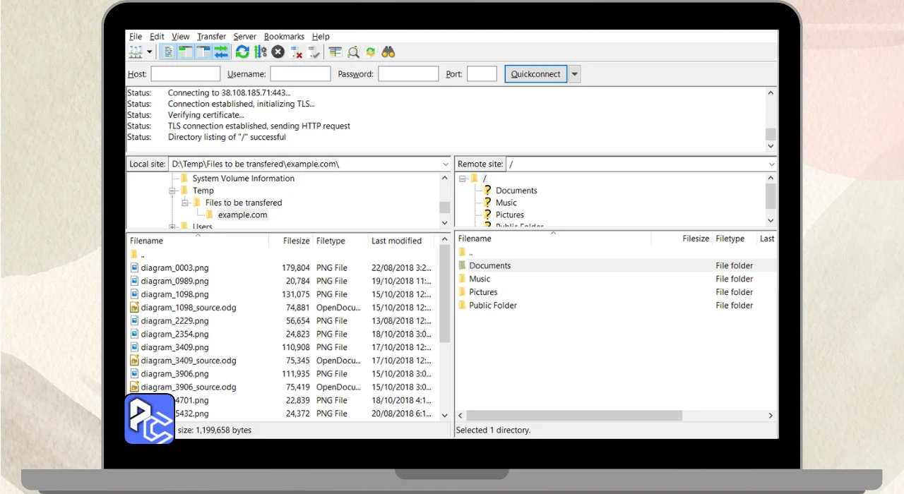Open the Site Manager icon
The height and width of the screenshot is (494, 904).
[x=135, y=52]
